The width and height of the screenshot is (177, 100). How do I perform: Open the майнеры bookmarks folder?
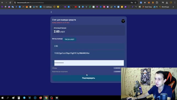(x=48, y=7)
